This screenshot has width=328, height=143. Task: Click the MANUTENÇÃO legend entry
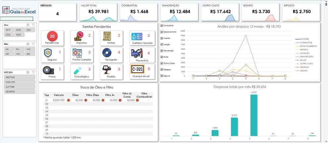coord(304,56)
